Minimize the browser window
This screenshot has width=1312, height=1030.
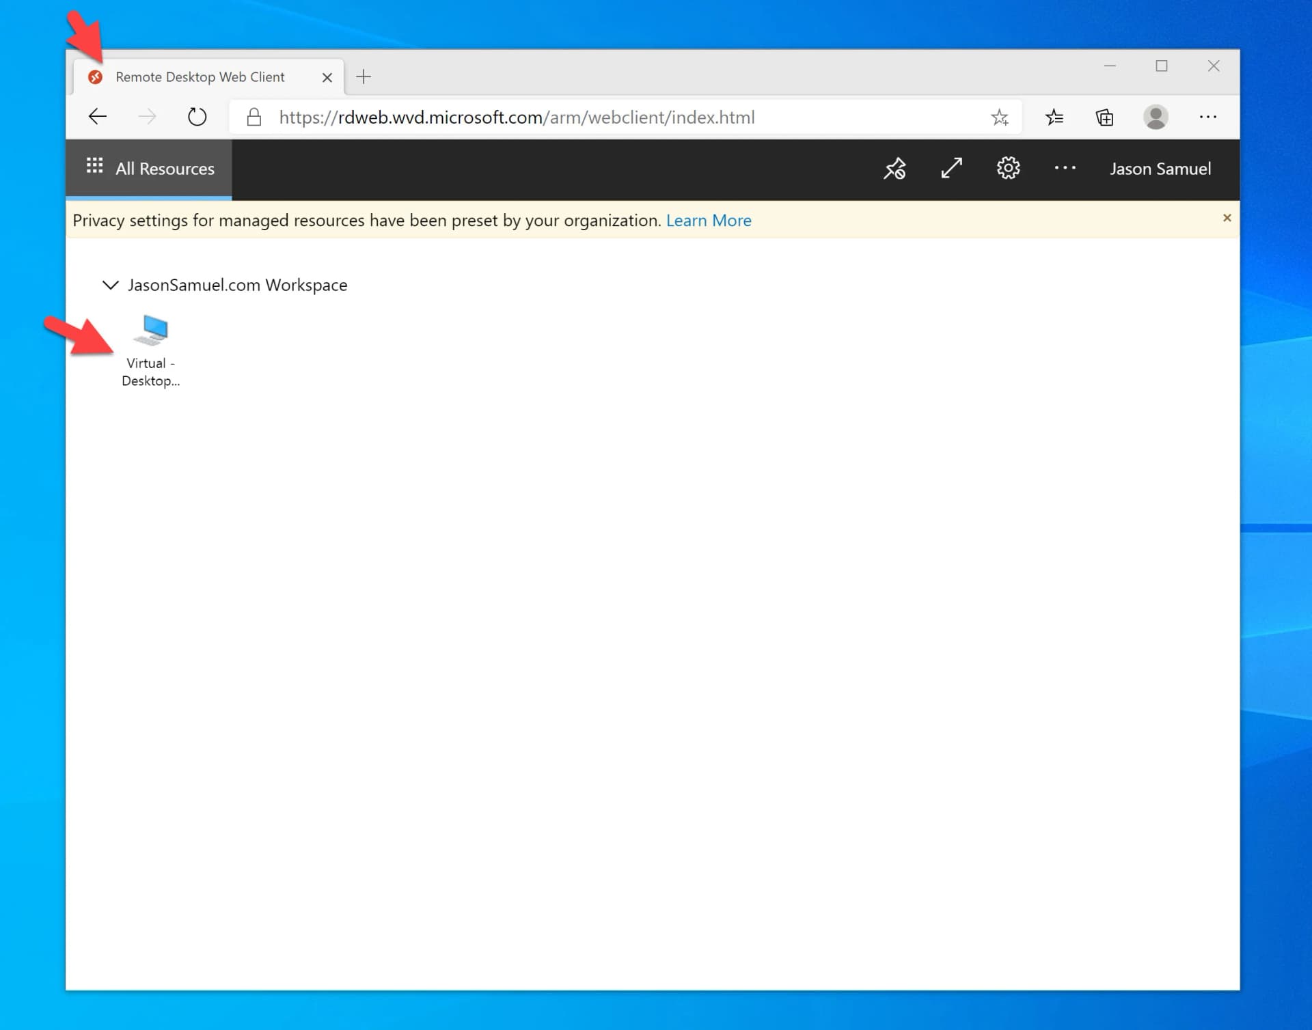pyautogui.click(x=1110, y=66)
